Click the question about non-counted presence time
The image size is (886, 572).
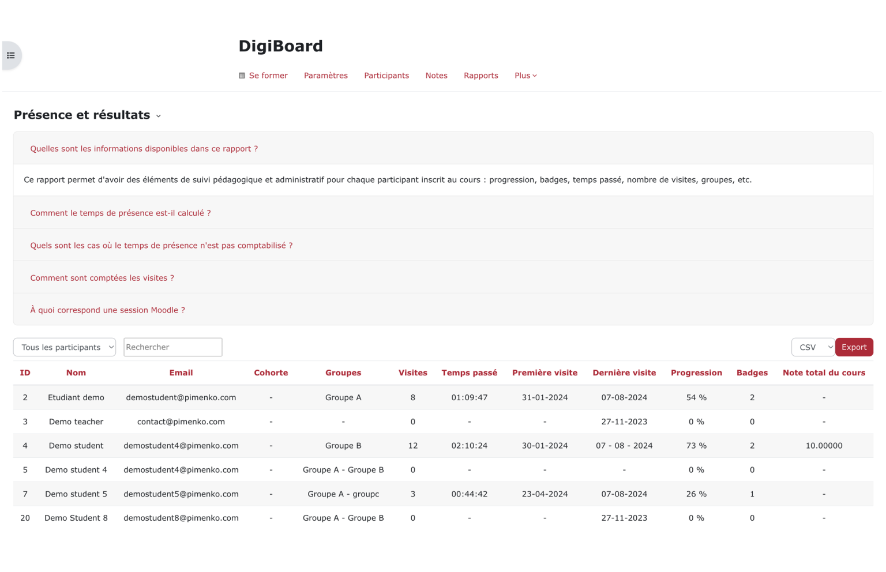[x=162, y=245]
